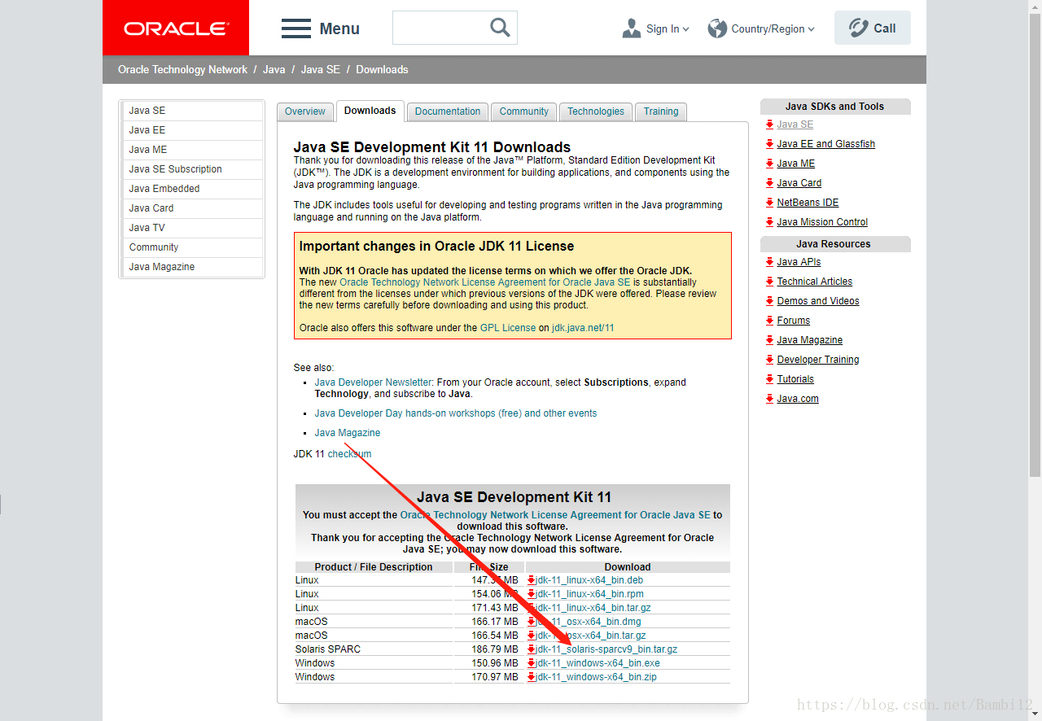Open license agreement link in yellow notice box
The height and width of the screenshot is (721, 1042).
485,282
